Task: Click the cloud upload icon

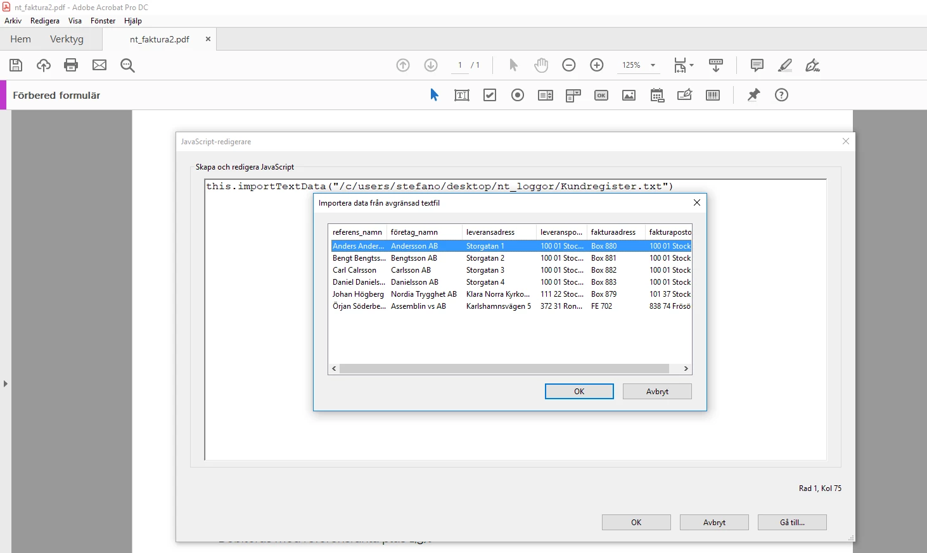Action: tap(44, 65)
